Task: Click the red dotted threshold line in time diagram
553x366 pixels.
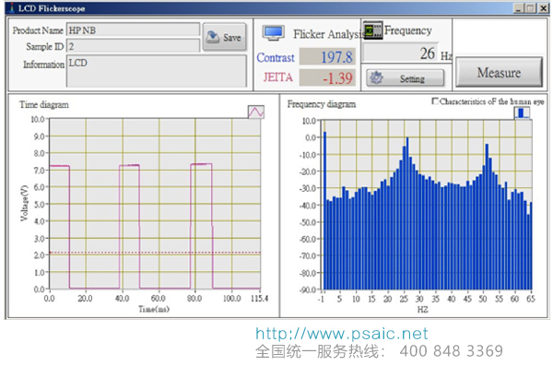Action: click(x=155, y=253)
